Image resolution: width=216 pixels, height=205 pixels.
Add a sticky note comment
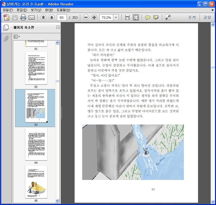click(x=147, y=17)
